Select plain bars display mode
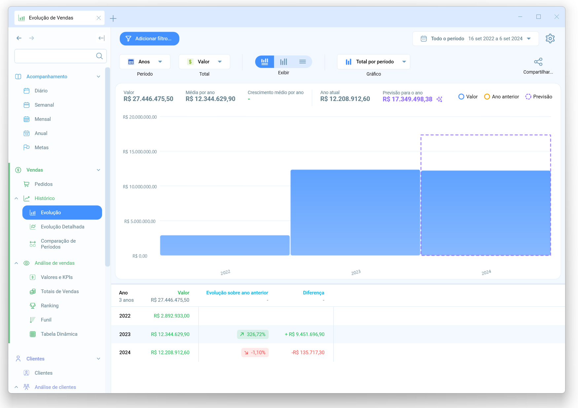This screenshot has width=578, height=408. 284,62
